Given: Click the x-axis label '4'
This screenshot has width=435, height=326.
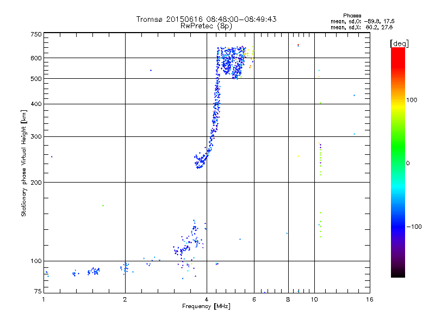Looking at the screenshot, I should (207, 299).
